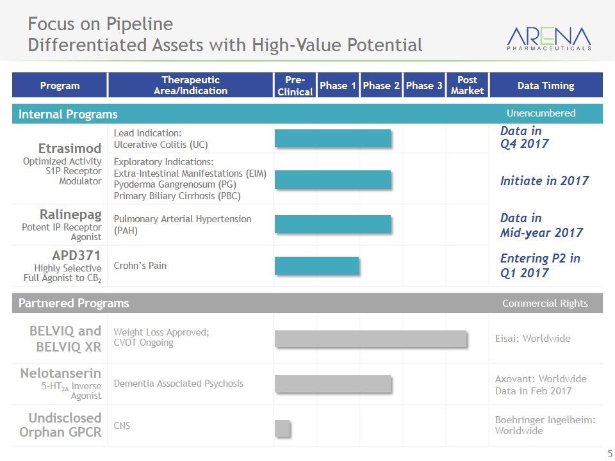Click the "Eisai: Worldwide" commercial rights text
The image size is (615, 461).
(532, 338)
